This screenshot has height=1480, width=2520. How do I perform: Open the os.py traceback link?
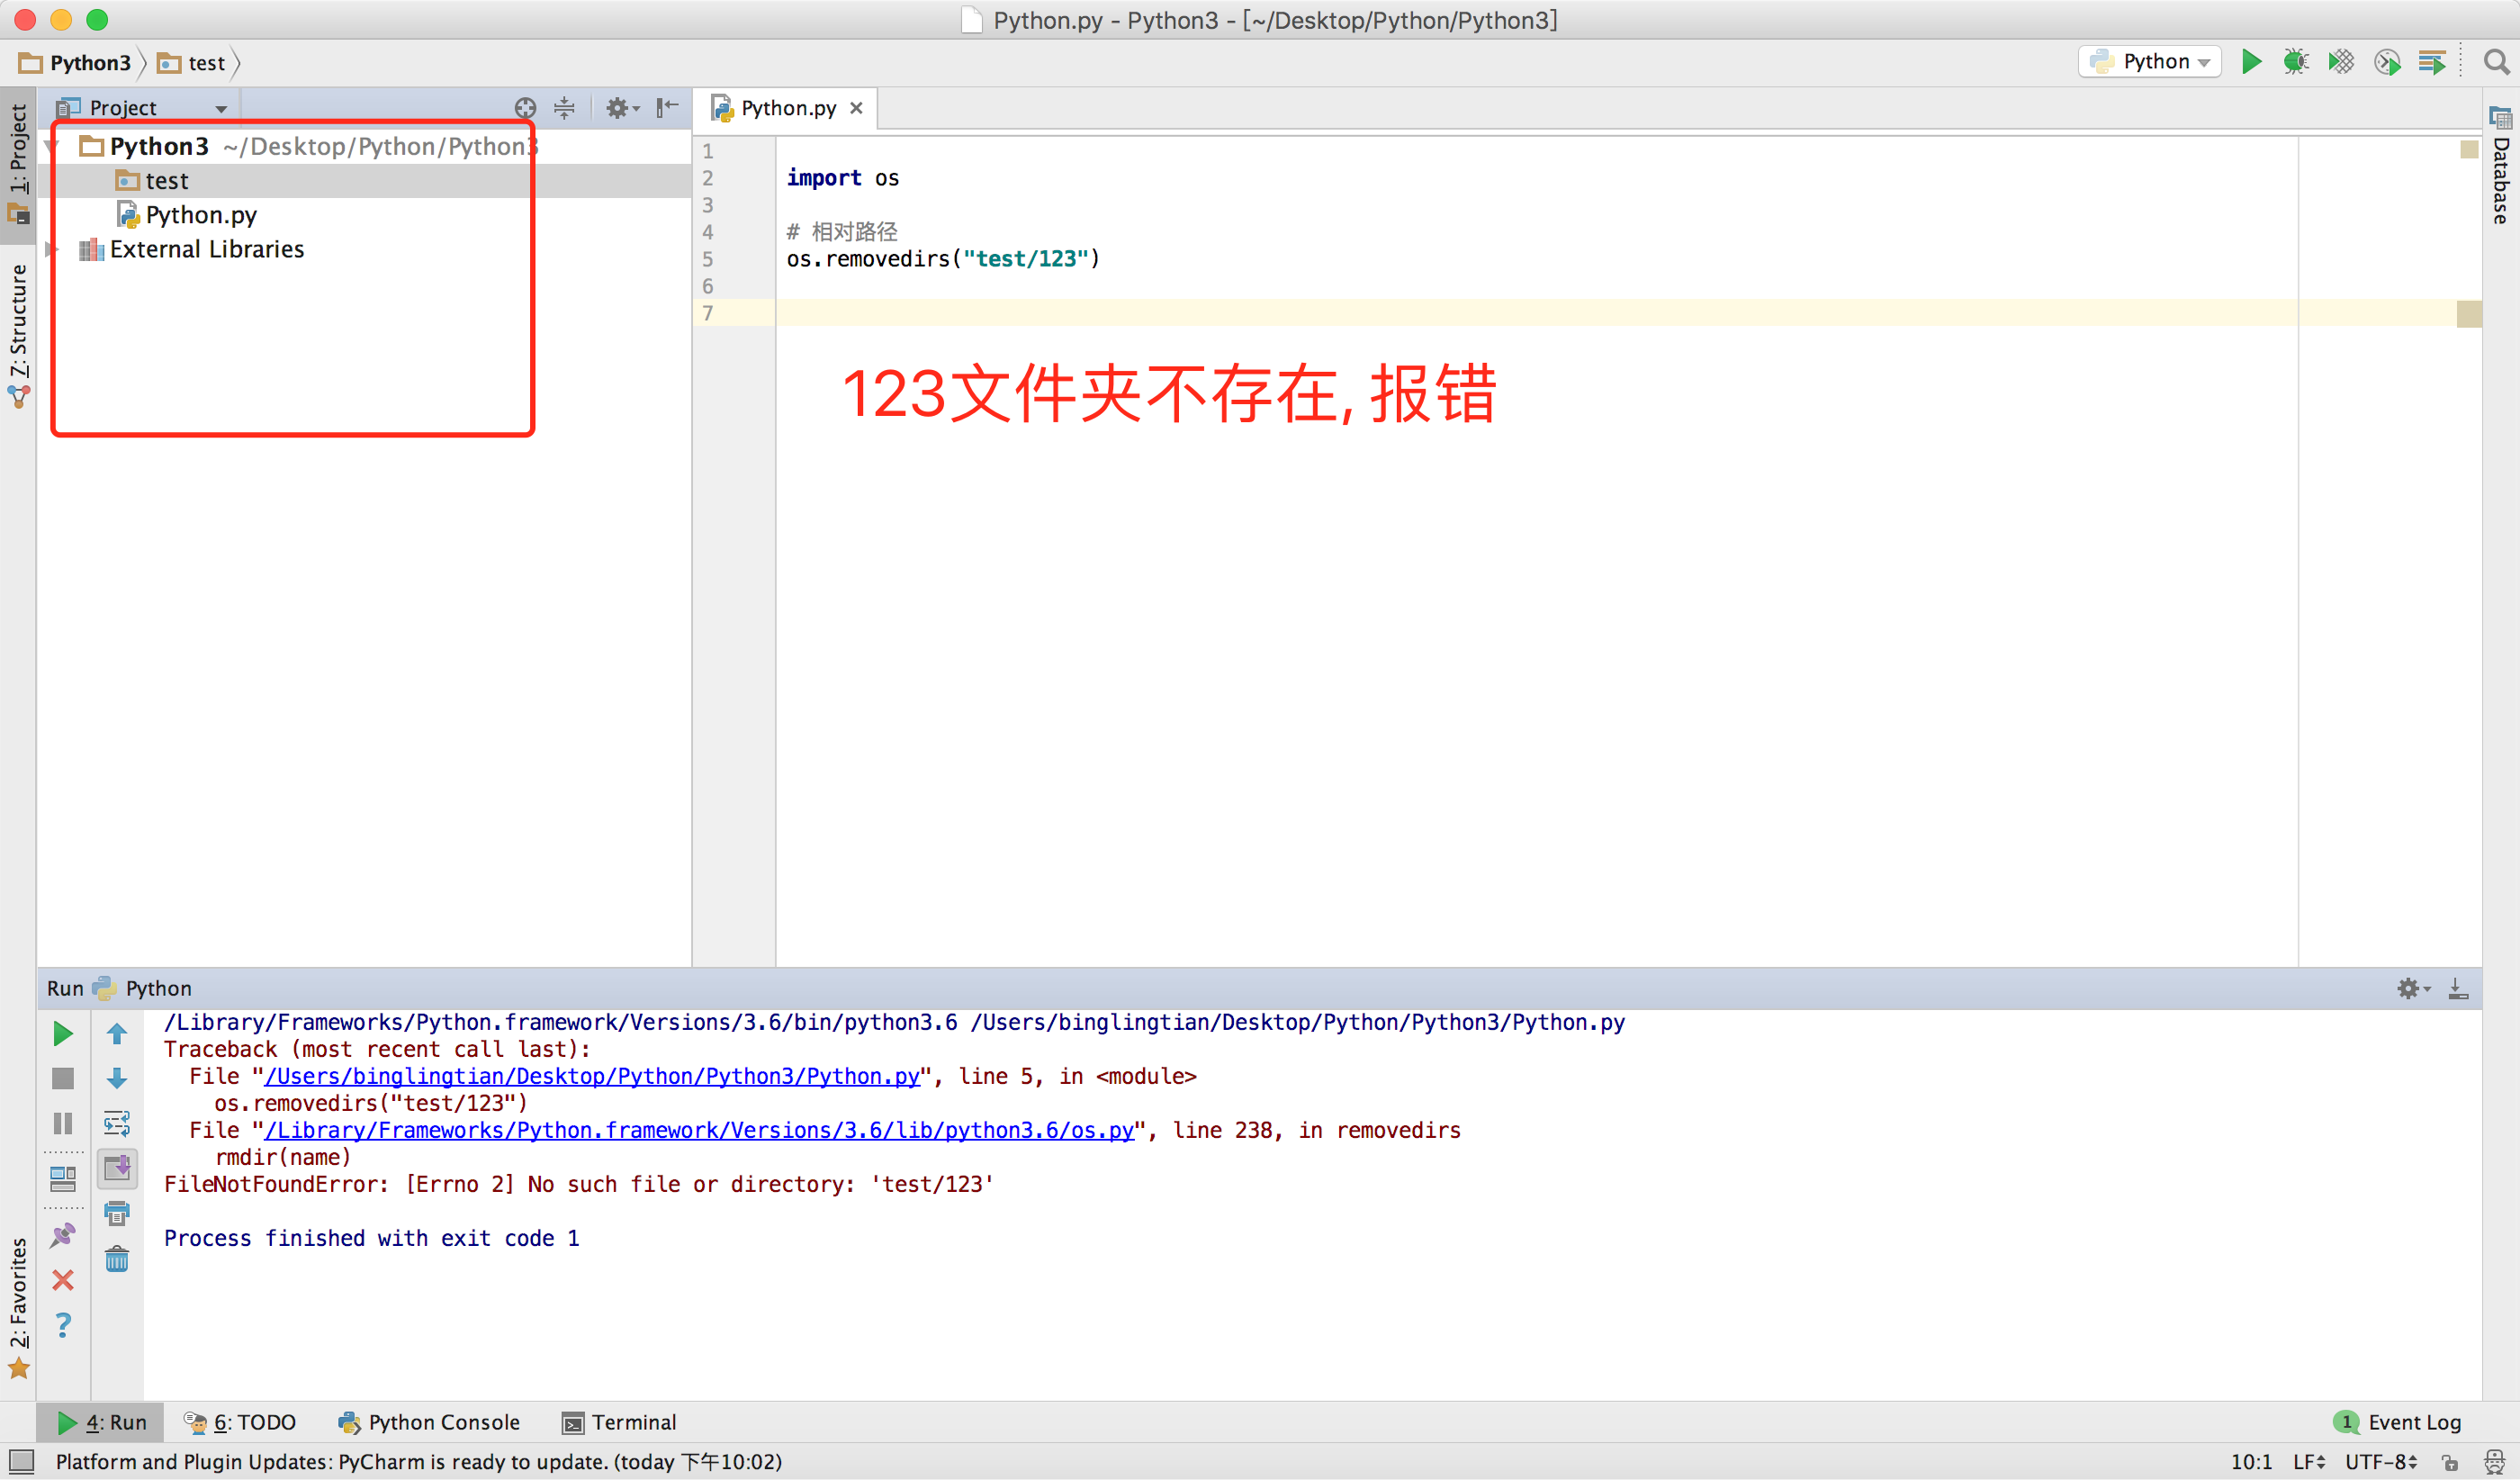pyautogui.click(x=699, y=1130)
